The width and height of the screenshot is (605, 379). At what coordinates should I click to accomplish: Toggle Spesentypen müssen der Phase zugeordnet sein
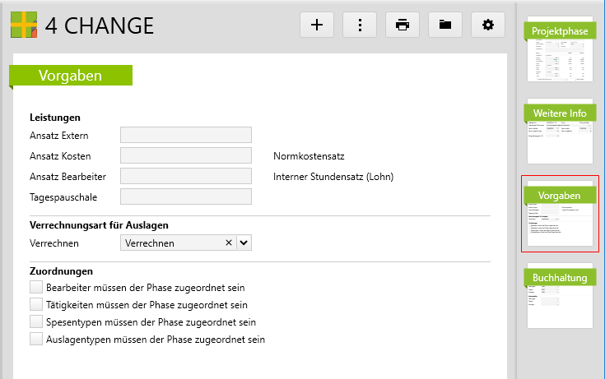point(35,321)
